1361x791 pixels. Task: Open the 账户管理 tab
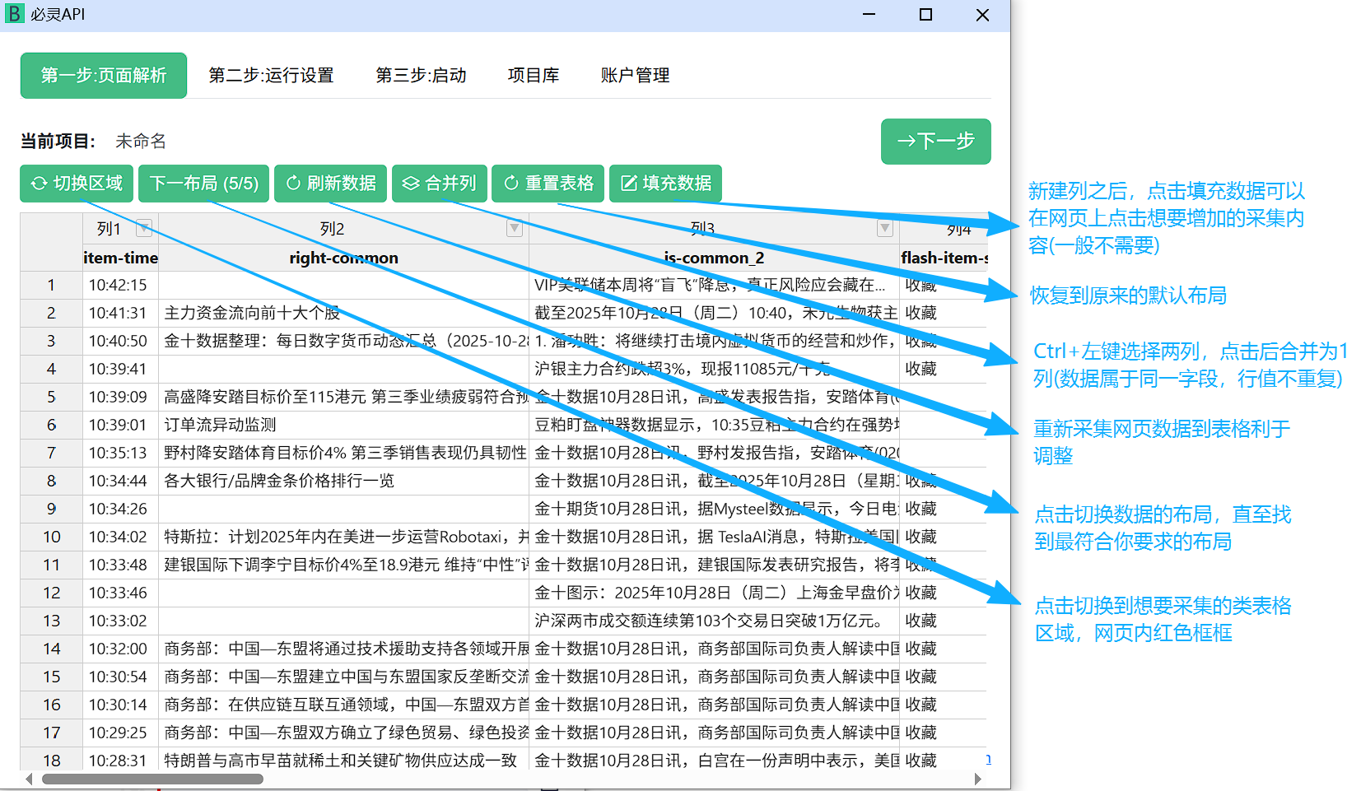(x=635, y=76)
